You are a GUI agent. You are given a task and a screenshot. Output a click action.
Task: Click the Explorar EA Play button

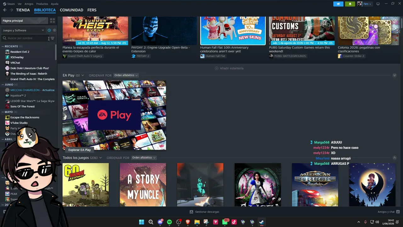(x=80, y=150)
